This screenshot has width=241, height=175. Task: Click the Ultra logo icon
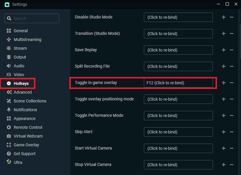[x=8, y=162]
